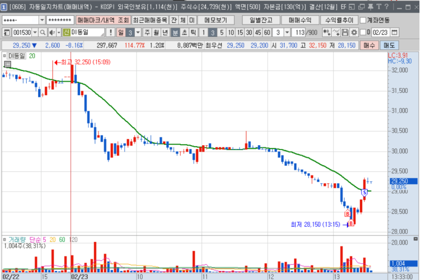Expand the account number dropdown
421x280 pixels.
coord(42,20)
